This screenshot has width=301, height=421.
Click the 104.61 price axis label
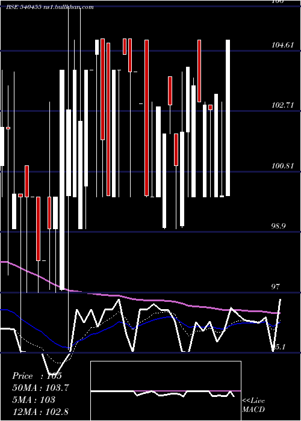(282, 45)
